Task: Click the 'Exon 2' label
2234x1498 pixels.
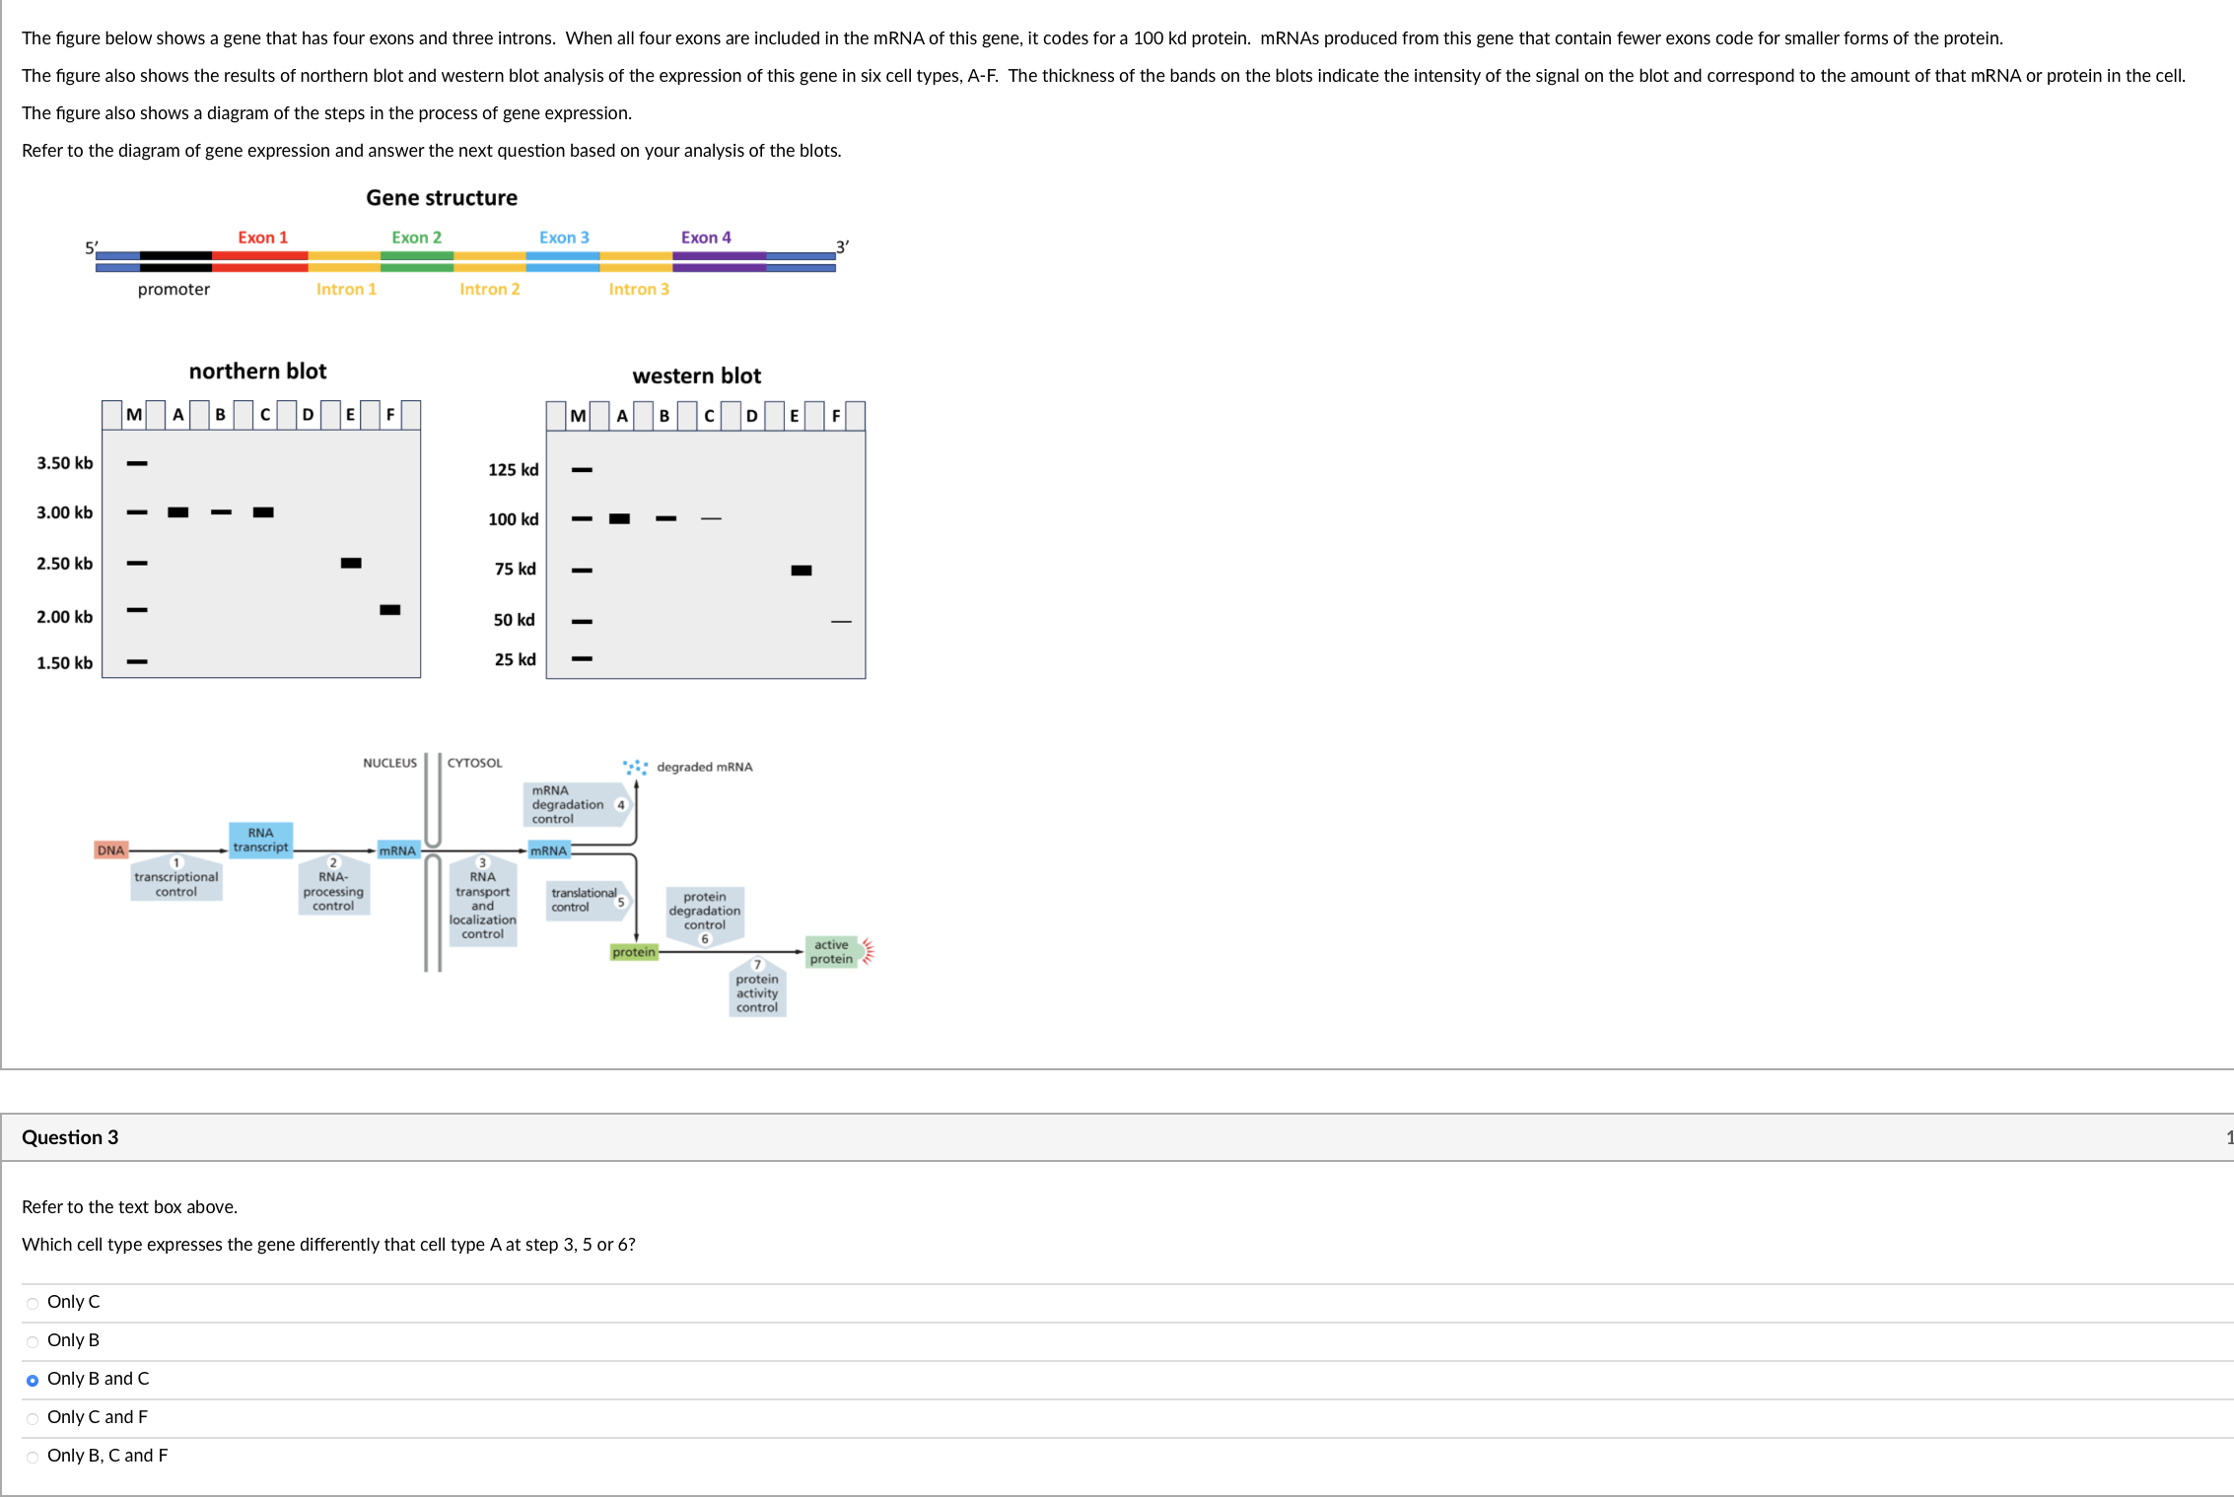Action: 417,238
